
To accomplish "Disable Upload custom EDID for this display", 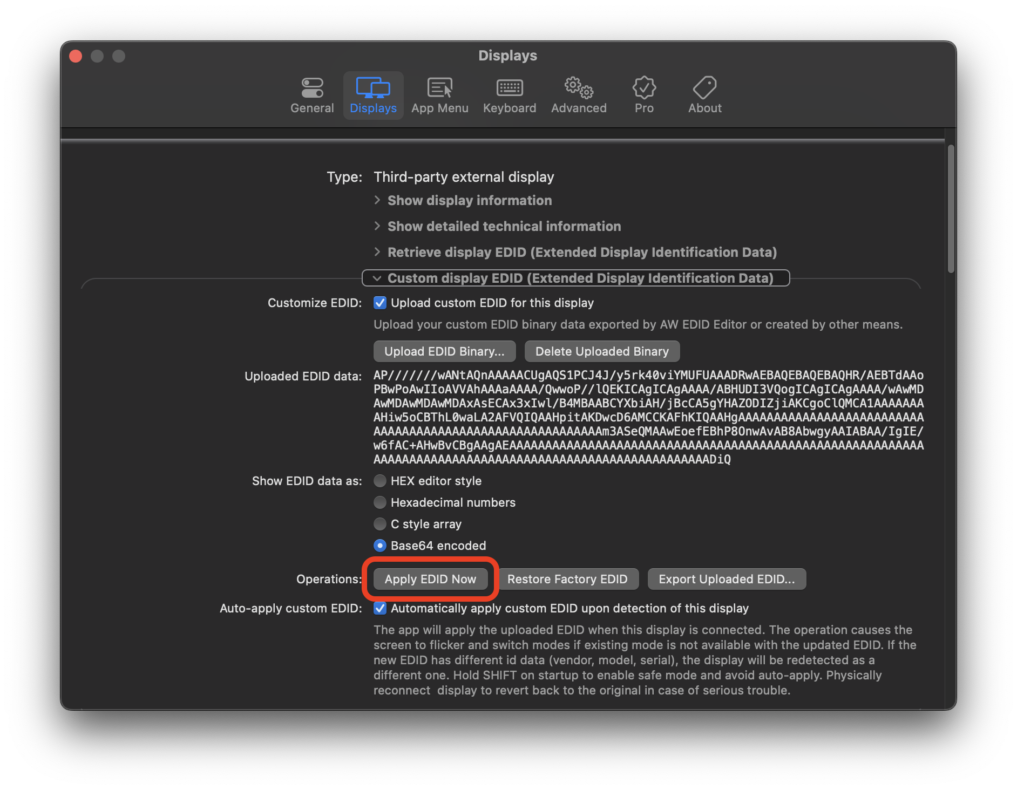I will 380,303.
